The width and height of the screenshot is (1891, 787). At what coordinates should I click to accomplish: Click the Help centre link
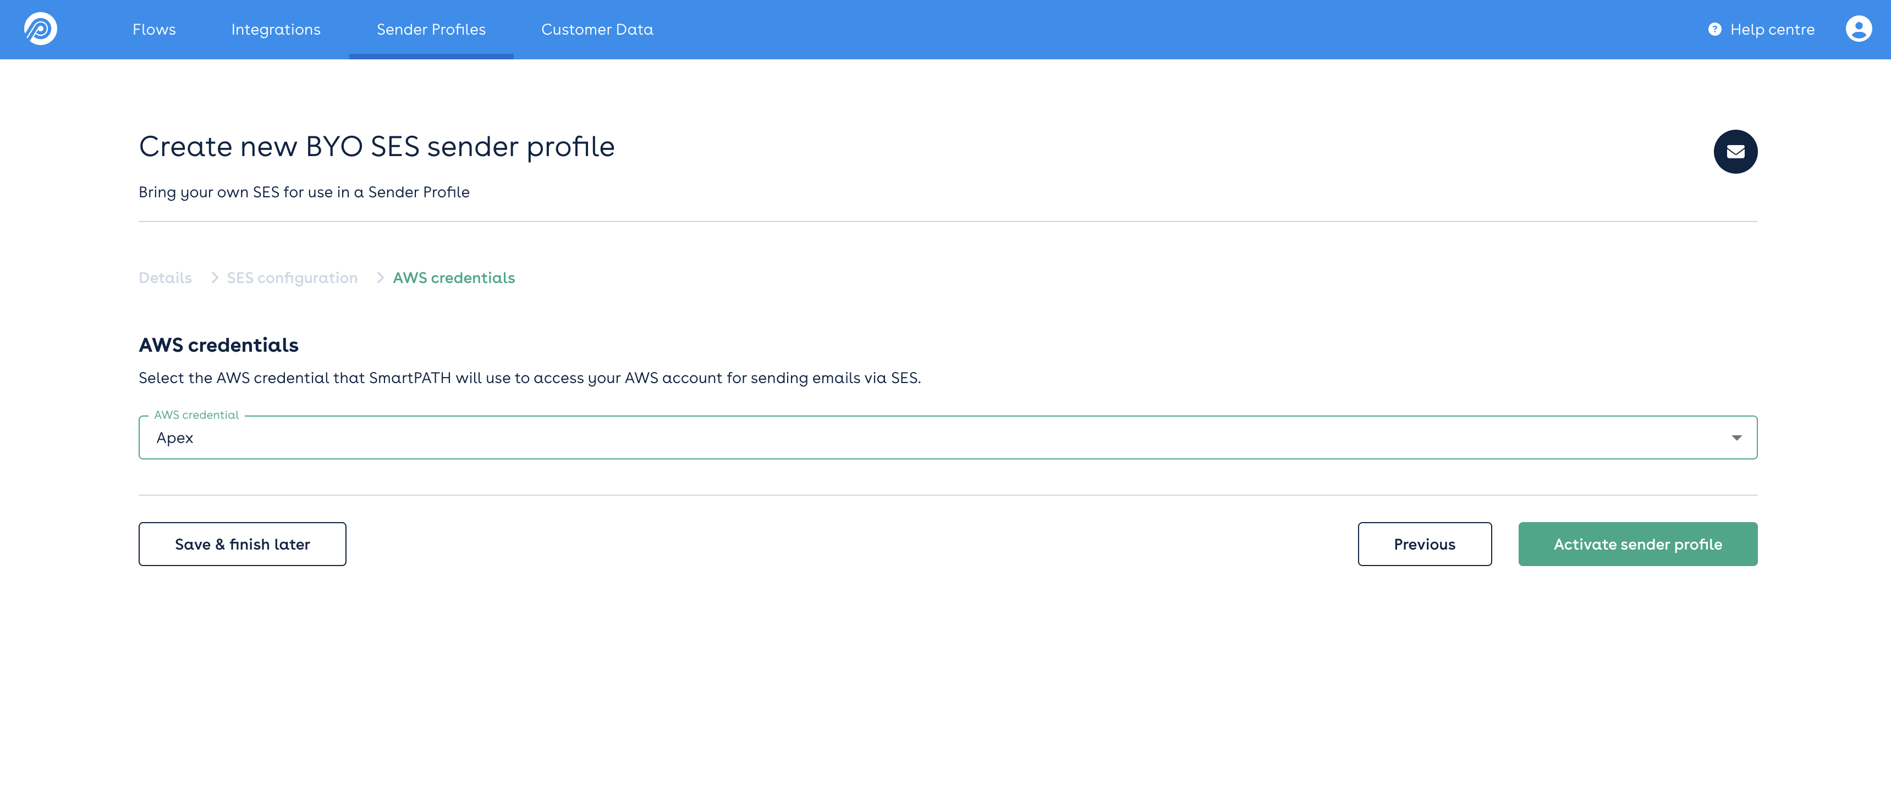click(x=1771, y=29)
